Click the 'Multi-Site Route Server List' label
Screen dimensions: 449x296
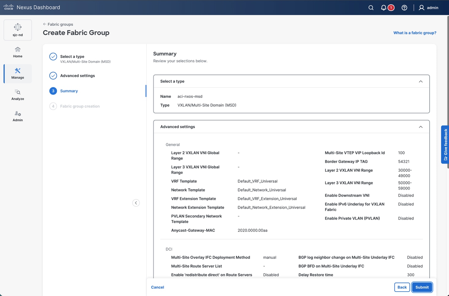coord(197,266)
